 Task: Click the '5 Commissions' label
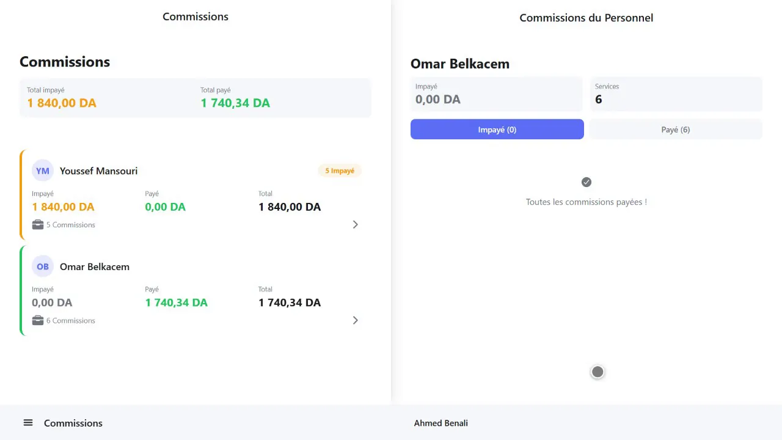click(x=71, y=225)
